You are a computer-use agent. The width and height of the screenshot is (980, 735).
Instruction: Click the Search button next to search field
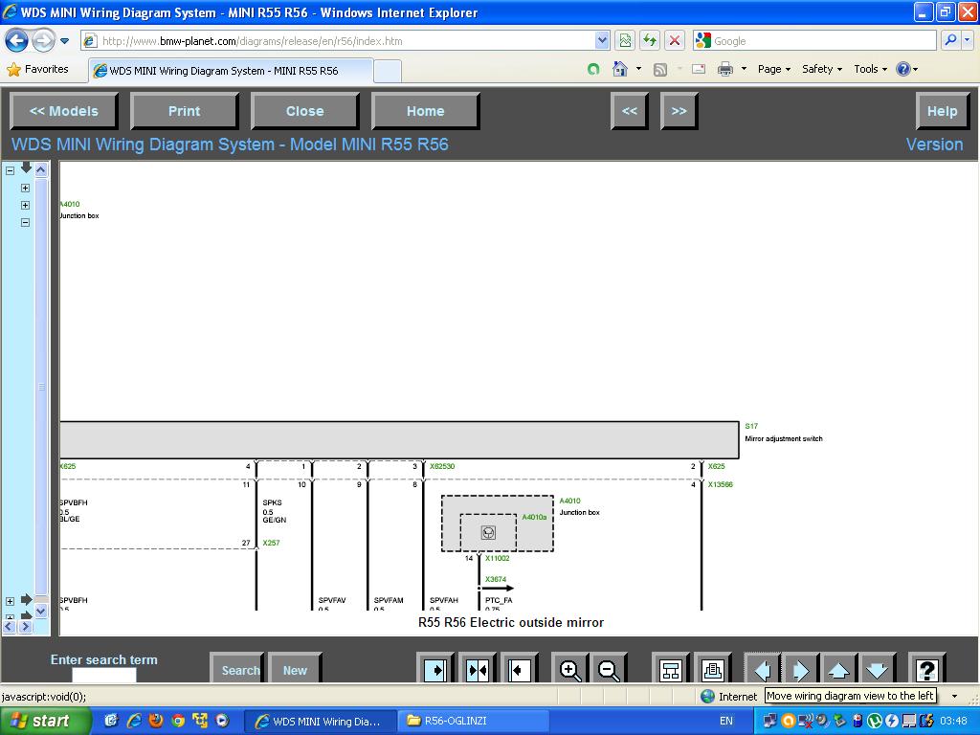pos(239,670)
